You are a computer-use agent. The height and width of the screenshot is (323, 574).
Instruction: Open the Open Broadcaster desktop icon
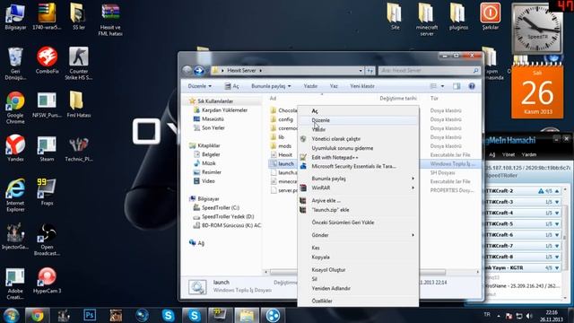[x=47, y=240]
